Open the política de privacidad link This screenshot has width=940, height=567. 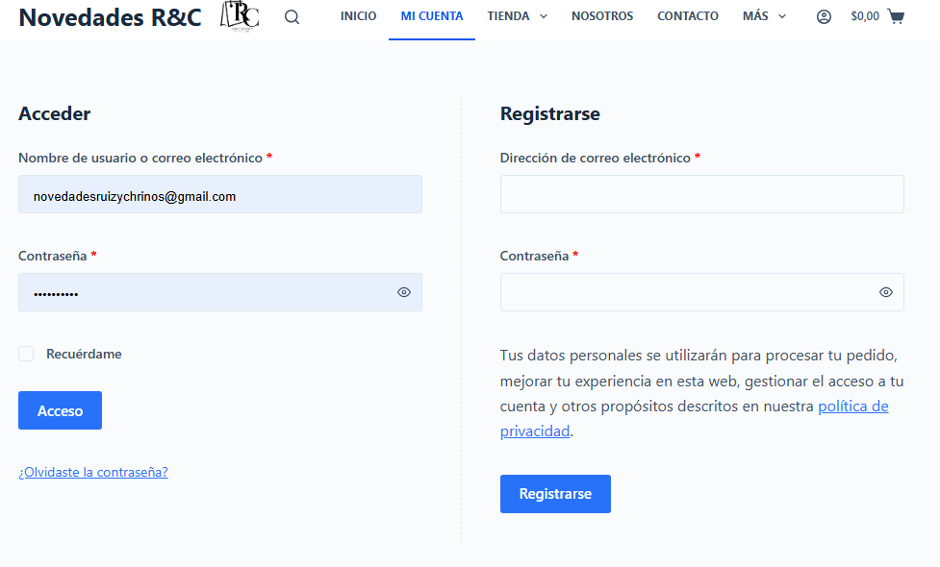(x=852, y=407)
